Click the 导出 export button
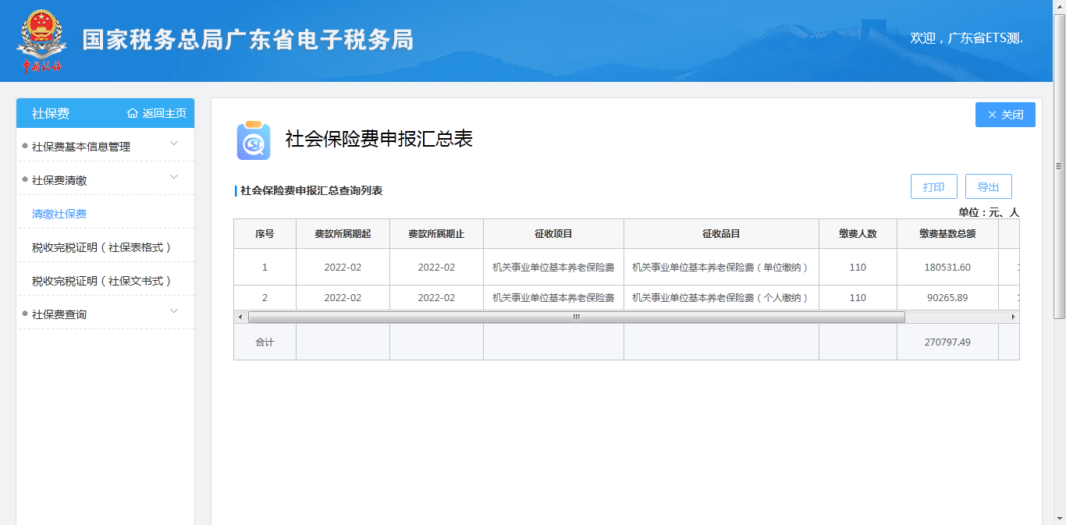Image resolution: width=1066 pixels, height=525 pixels. point(988,187)
